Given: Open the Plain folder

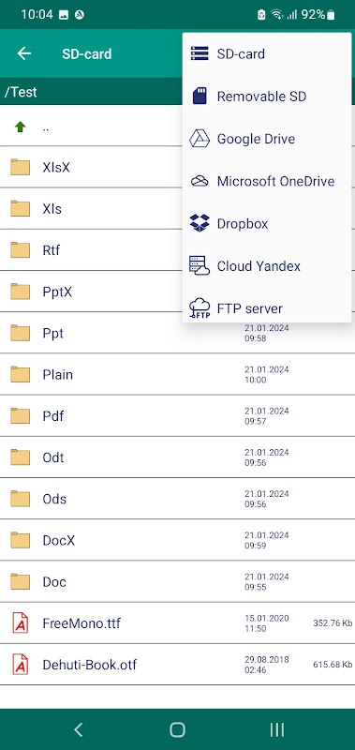Looking at the screenshot, I should coord(177,374).
